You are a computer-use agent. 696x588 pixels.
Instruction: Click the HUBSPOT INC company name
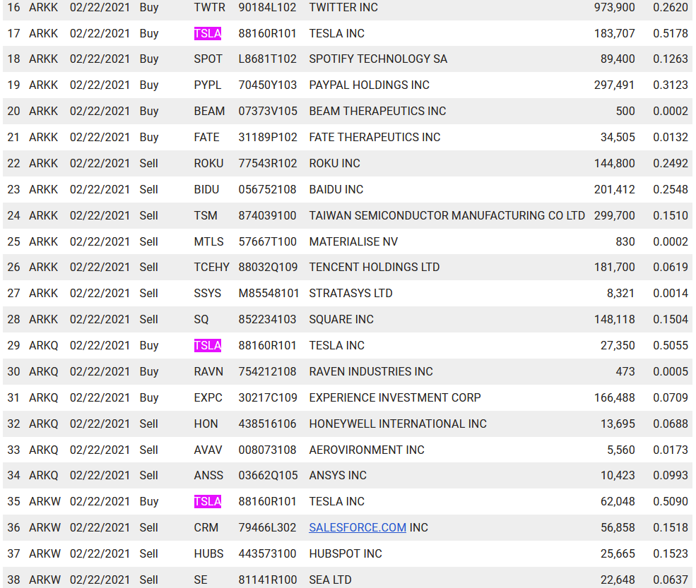[346, 553]
